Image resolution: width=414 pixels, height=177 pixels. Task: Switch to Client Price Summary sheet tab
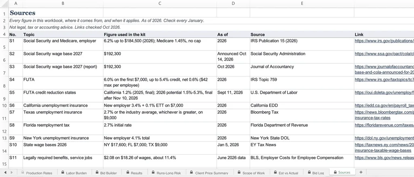coord(208,173)
